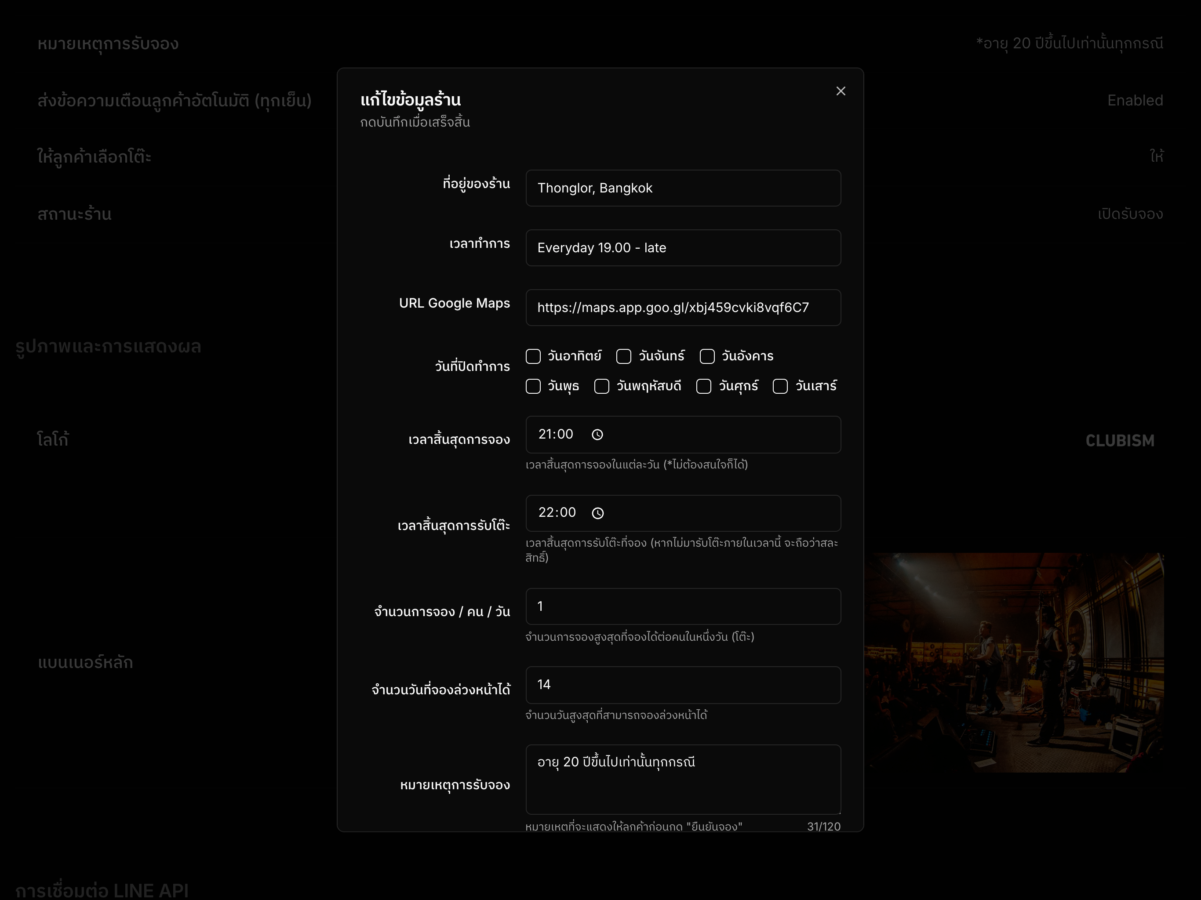This screenshot has height=900, width=1201.
Task: Click the ที่อยู่ของร้าน address field
Action: tap(683, 188)
